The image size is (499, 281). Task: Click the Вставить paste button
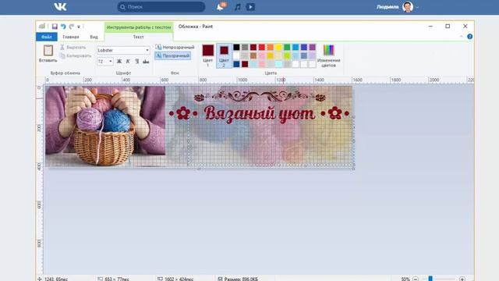click(x=48, y=54)
